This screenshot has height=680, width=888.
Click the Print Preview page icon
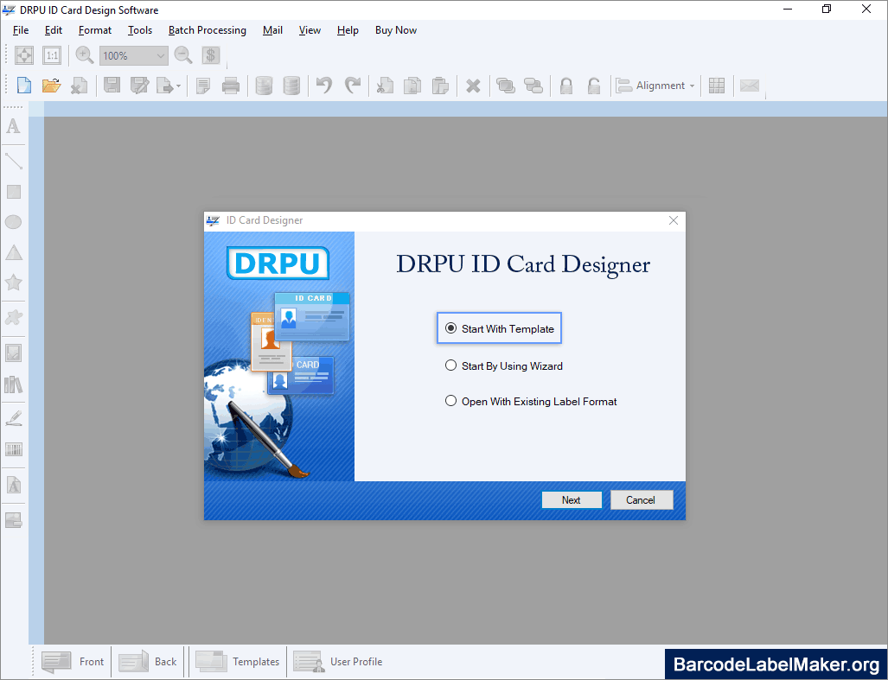point(202,86)
